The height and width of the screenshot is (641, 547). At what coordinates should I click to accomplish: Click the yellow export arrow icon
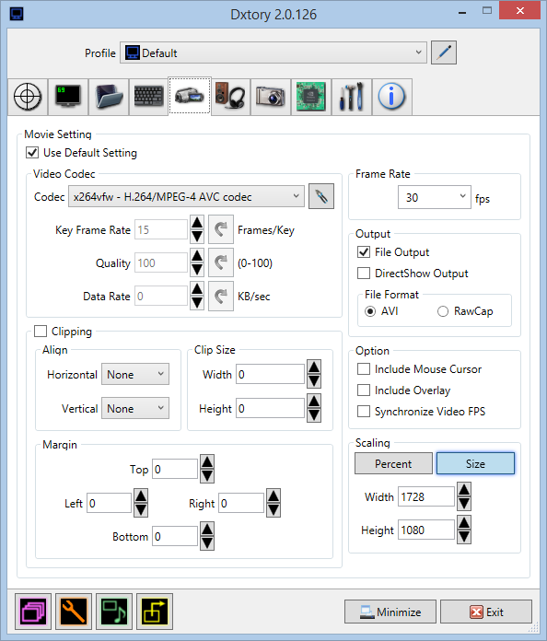(x=155, y=612)
